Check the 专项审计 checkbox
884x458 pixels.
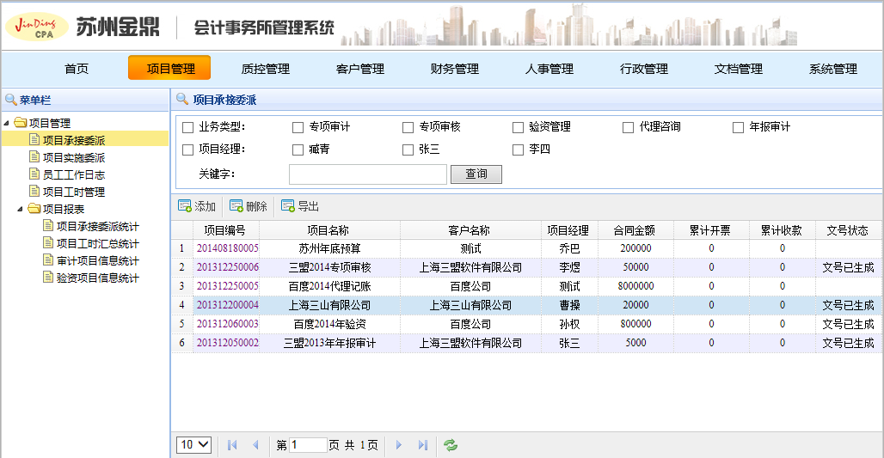(x=298, y=127)
